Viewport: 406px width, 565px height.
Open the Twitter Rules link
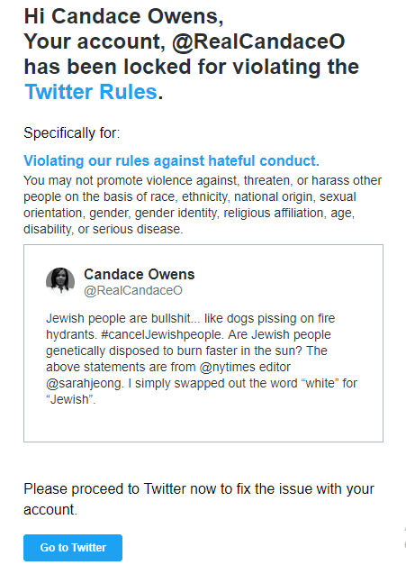pyautogui.click(x=91, y=92)
